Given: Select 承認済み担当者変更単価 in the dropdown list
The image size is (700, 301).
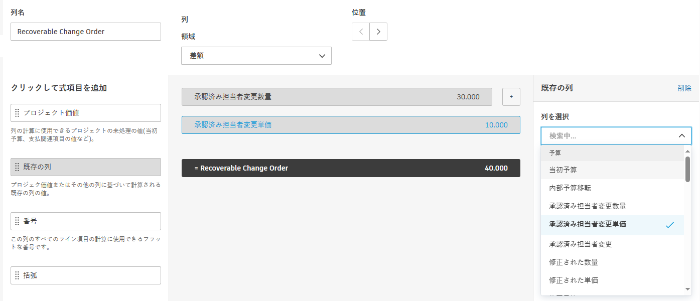Looking at the screenshot, I should pyautogui.click(x=612, y=225).
